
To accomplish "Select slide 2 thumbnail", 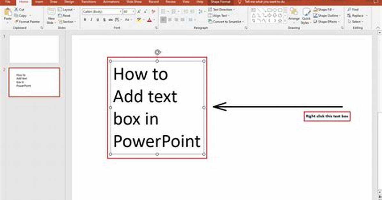I will (x=34, y=82).
